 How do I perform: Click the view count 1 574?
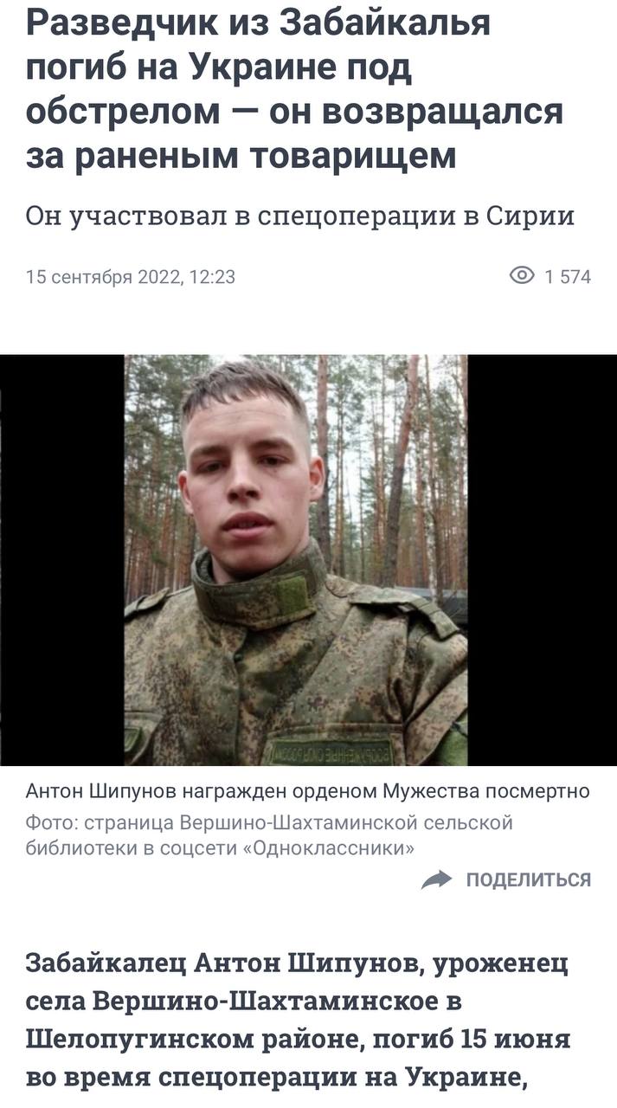pyautogui.click(x=568, y=277)
